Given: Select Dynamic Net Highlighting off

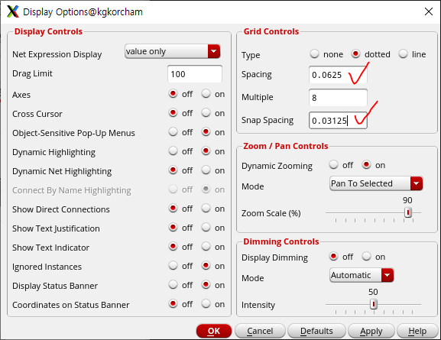Looking at the screenshot, I should tap(173, 170).
